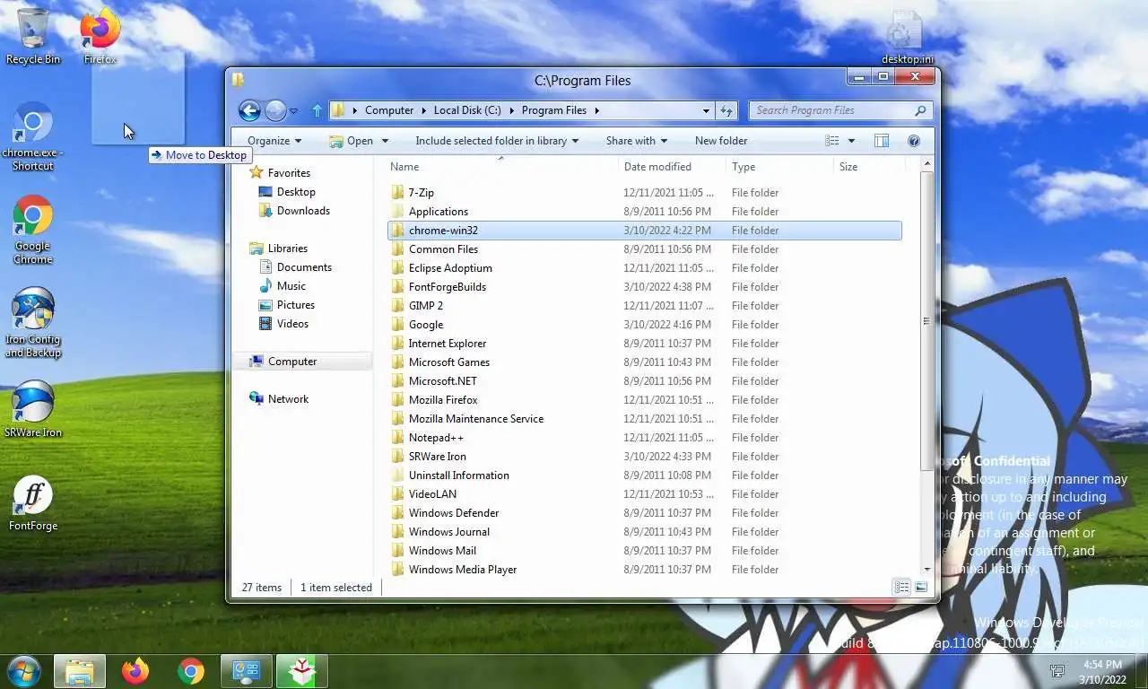Click the control panel taskbar icon

(246, 671)
